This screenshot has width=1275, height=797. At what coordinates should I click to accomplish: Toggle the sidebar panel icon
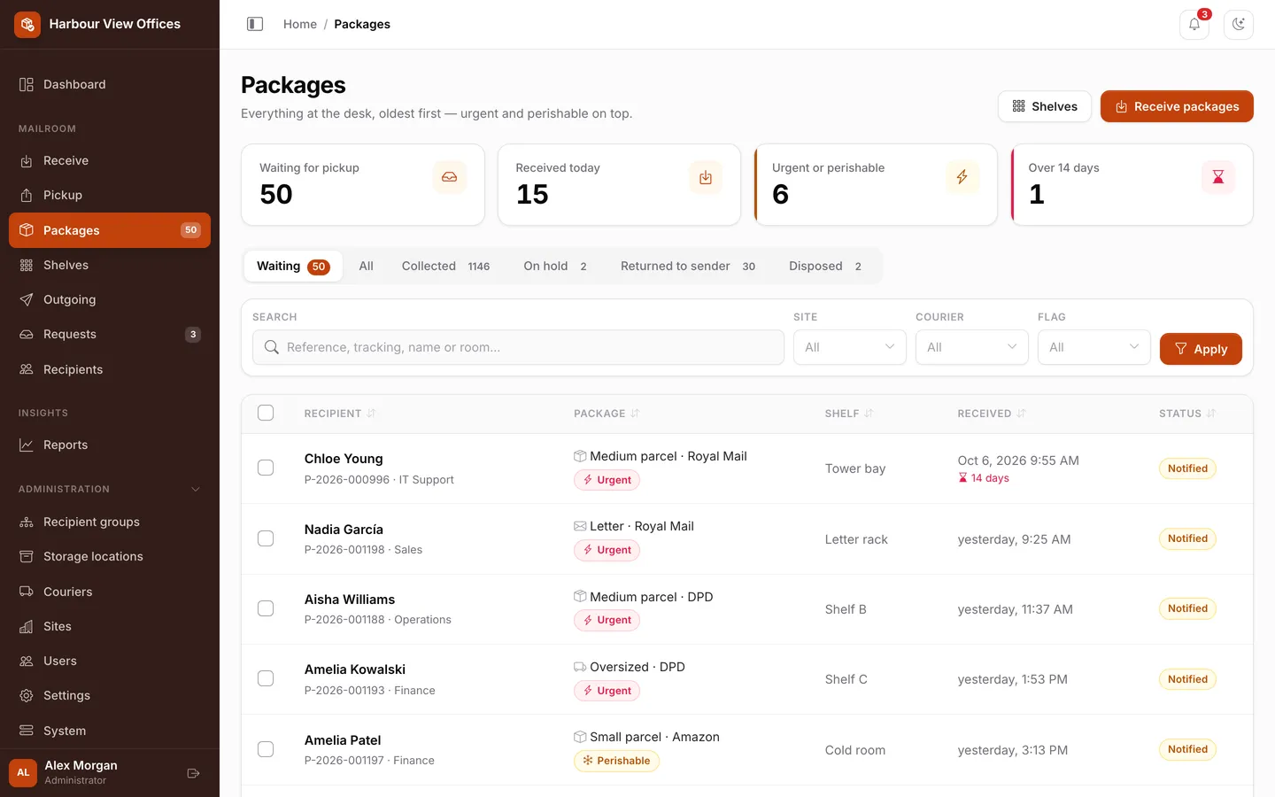click(255, 24)
